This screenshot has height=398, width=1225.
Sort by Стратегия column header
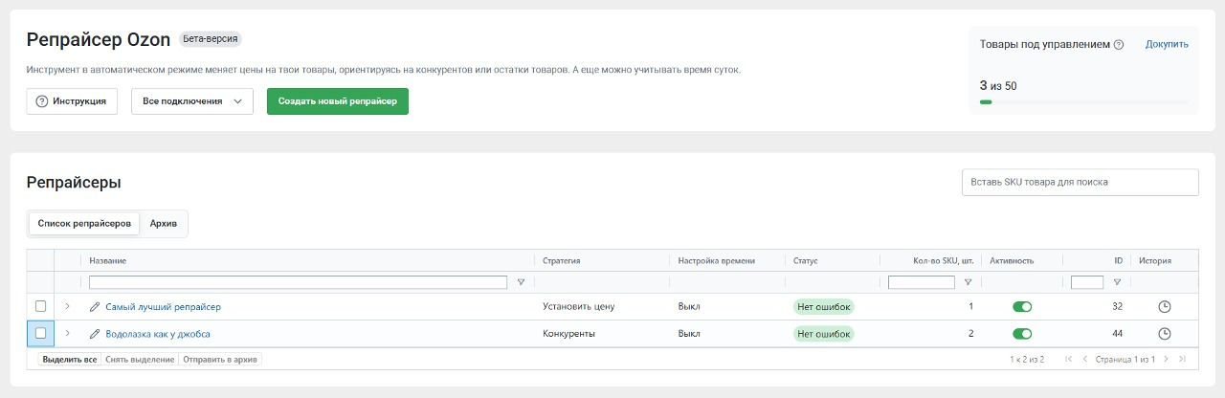(562, 261)
